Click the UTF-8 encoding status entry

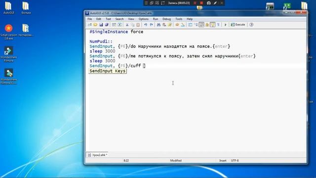pos(235,161)
